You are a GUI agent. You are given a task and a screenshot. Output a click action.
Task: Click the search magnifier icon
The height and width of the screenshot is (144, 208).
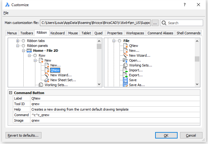click(x=164, y=23)
